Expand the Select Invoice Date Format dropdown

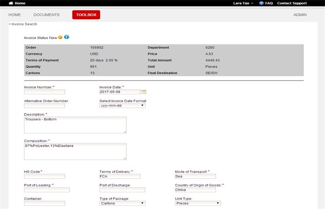pyautogui.click(x=122, y=105)
